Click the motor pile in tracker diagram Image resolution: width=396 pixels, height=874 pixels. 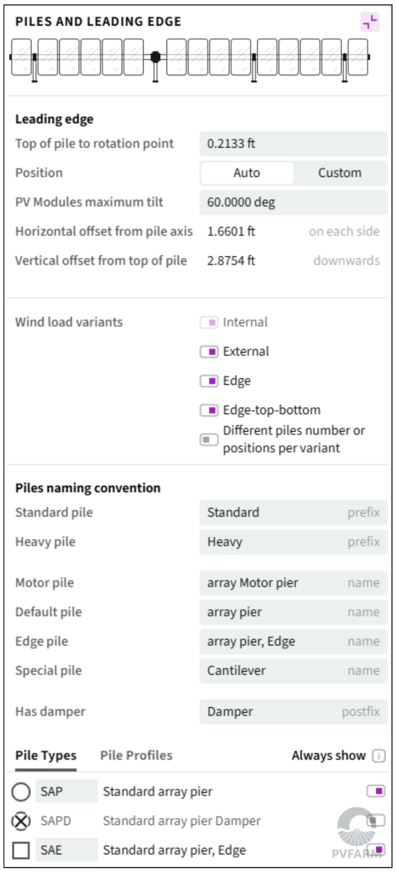coord(155,58)
